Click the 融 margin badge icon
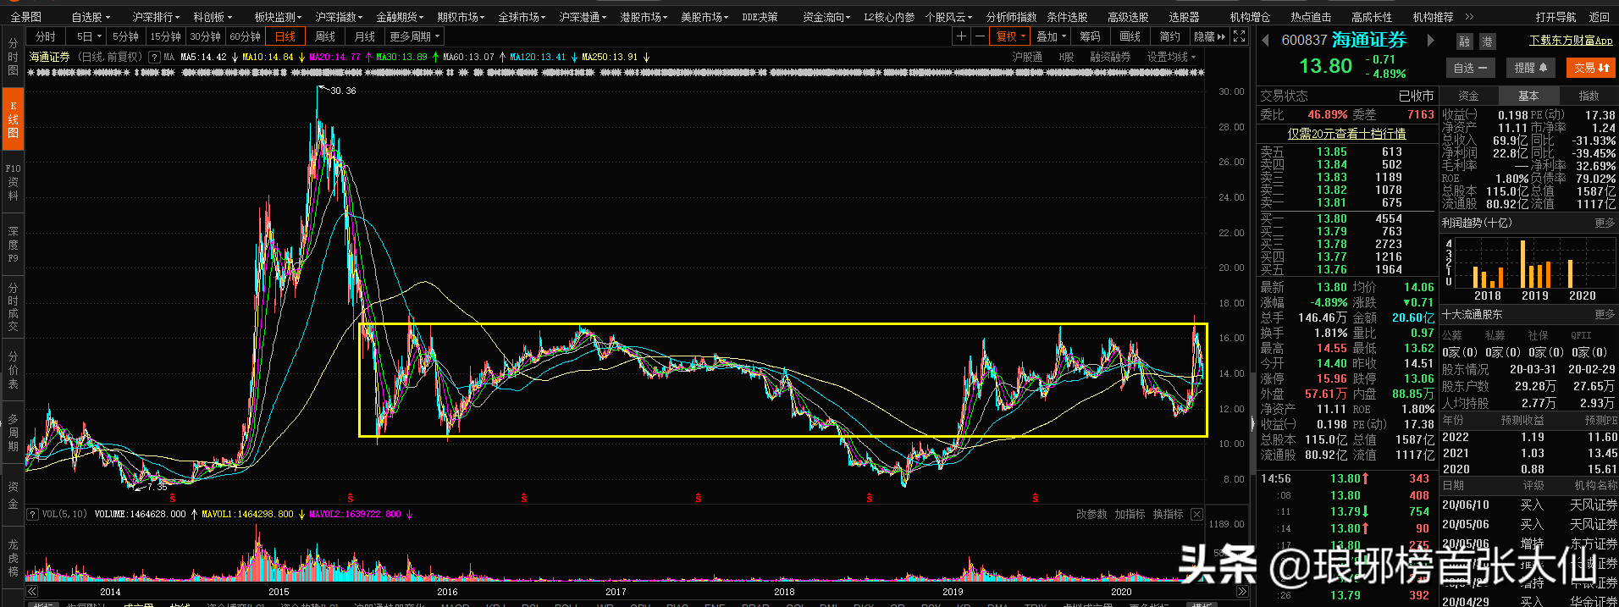Screen dimensions: 1619x607 tap(1464, 41)
